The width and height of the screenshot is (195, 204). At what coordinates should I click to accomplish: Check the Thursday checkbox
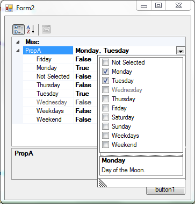coord(105,99)
